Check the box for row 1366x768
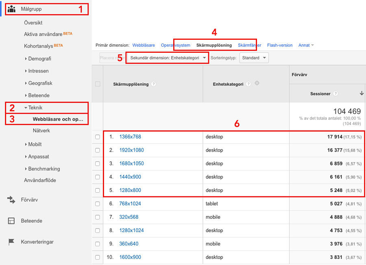The width and height of the screenshot is (366, 265). pyautogui.click(x=98, y=137)
